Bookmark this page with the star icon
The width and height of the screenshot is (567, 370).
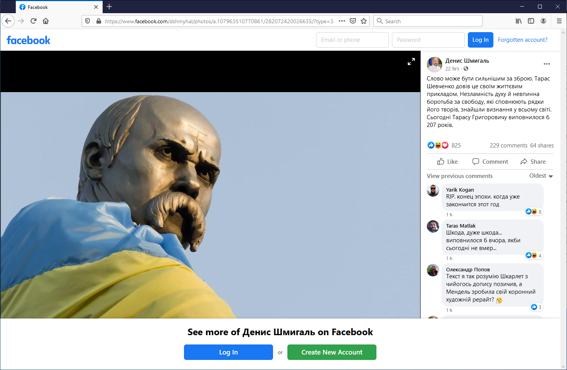point(364,21)
